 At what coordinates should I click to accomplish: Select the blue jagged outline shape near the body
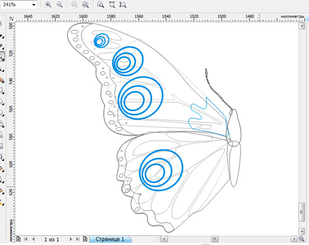click(209, 117)
